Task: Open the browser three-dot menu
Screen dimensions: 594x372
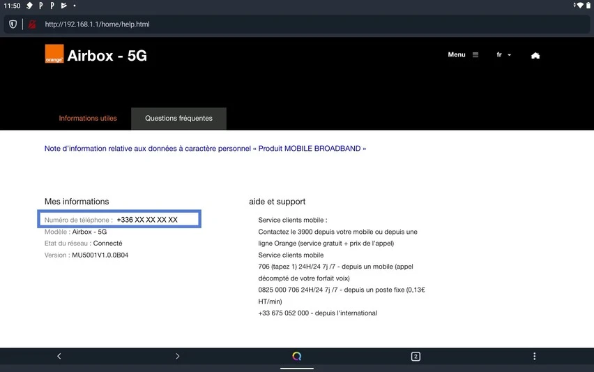Action: pos(535,356)
